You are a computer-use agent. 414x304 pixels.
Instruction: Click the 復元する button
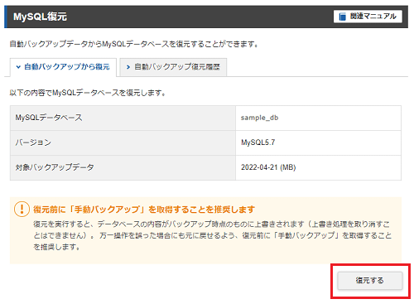pos(370,281)
